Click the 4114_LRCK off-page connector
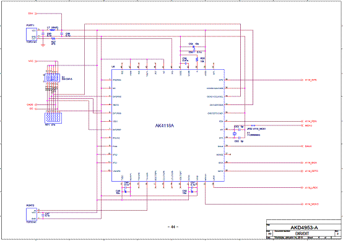The height and width of the screenshot is (241, 343). 310,188
